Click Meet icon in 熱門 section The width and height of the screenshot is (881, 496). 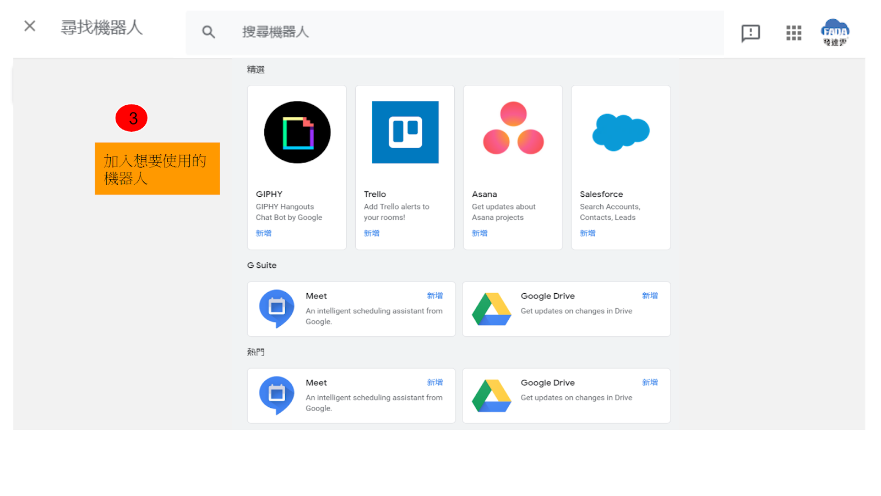[x=277, y=395]
